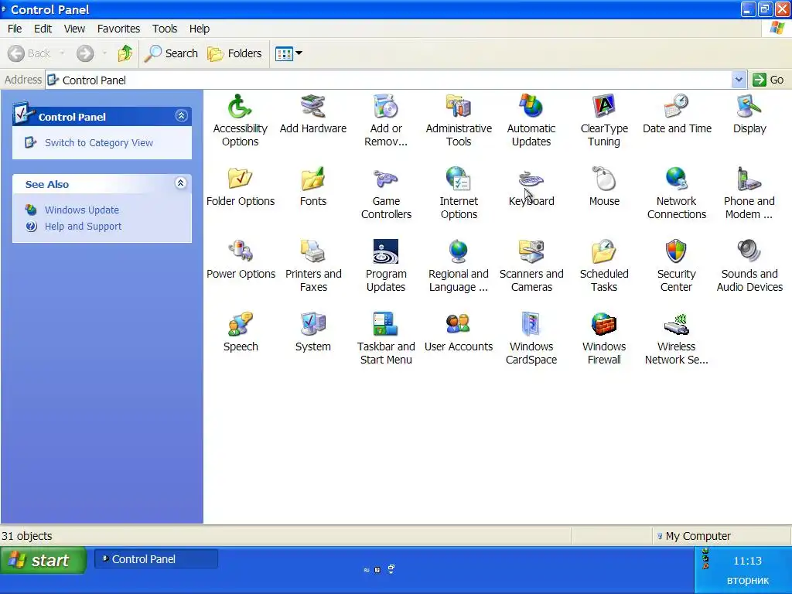Open Power Options applet
792x594 pixels.
(241, 260)
